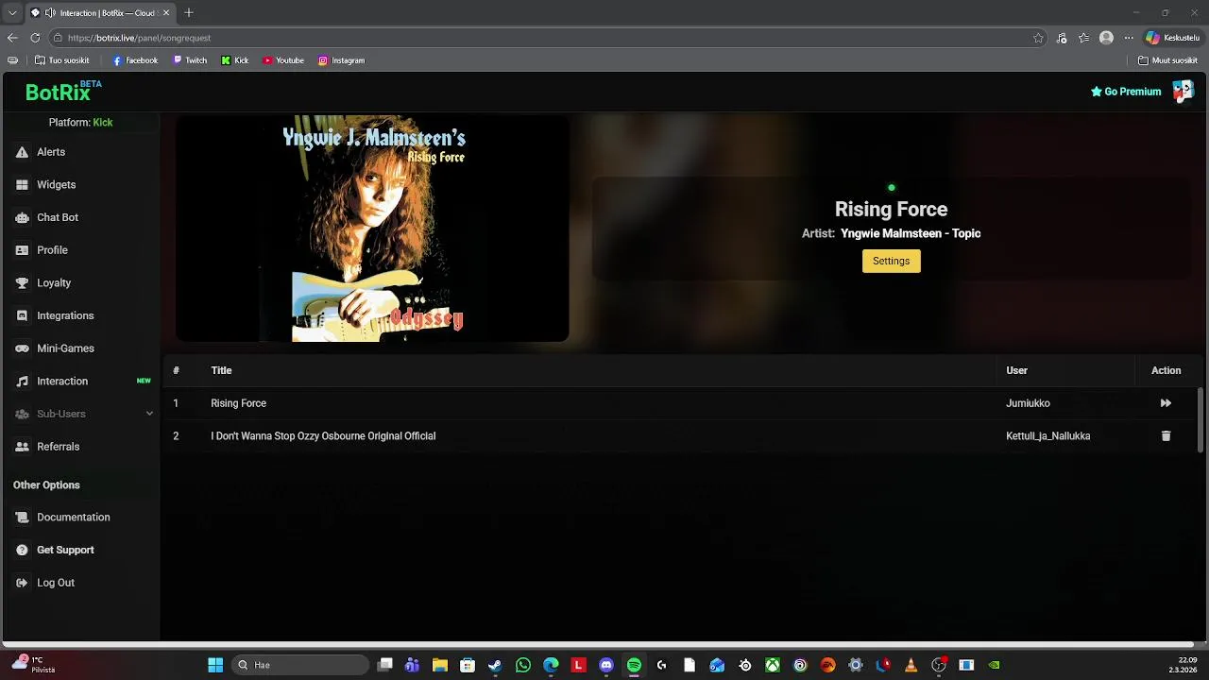The width and height of the screenshot is (1209, 680).
Task: Open Steam from the taskbar
Action: [495, 665]
